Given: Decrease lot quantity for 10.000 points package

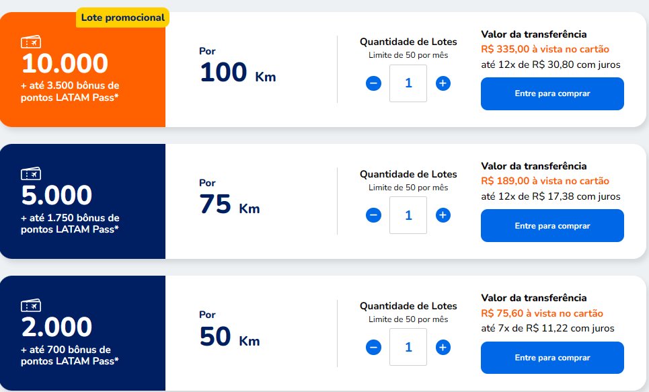Looking at the screenshot, I should tap(373, 83).
